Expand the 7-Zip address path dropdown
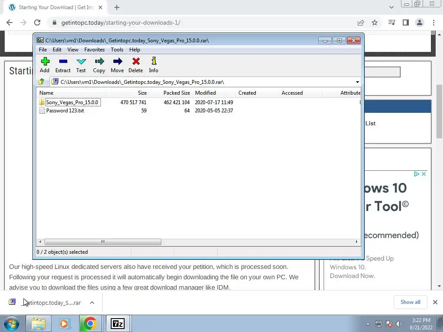Viewport: 443px width, 332px height. pyautogui.click(x=357, y=82)
